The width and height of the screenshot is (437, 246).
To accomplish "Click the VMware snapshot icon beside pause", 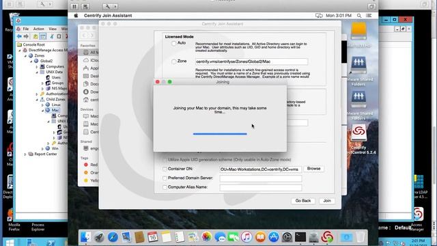I will coord(85,6).
